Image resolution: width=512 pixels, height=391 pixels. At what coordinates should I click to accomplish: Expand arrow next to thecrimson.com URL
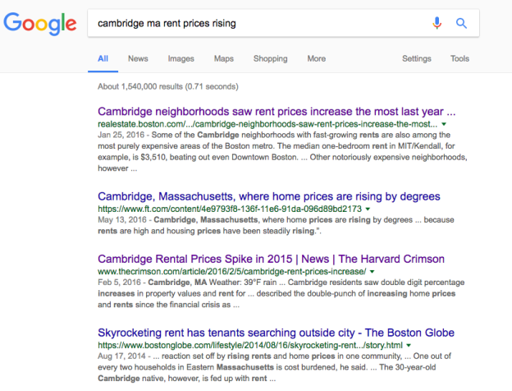point(372,271)
